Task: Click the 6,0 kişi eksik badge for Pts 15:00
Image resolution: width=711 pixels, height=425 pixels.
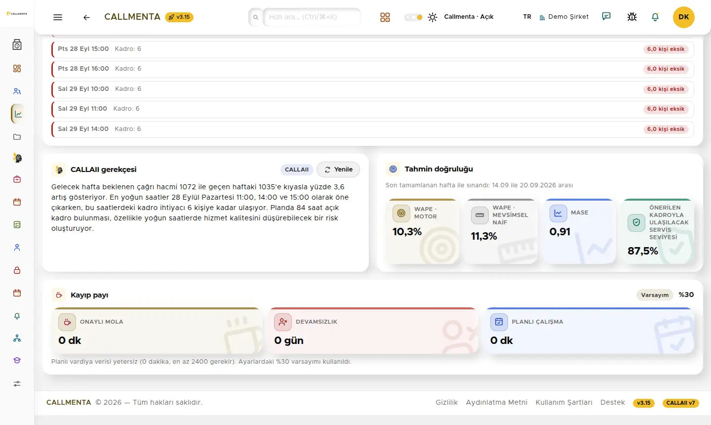Action: (x=666, y=49)
